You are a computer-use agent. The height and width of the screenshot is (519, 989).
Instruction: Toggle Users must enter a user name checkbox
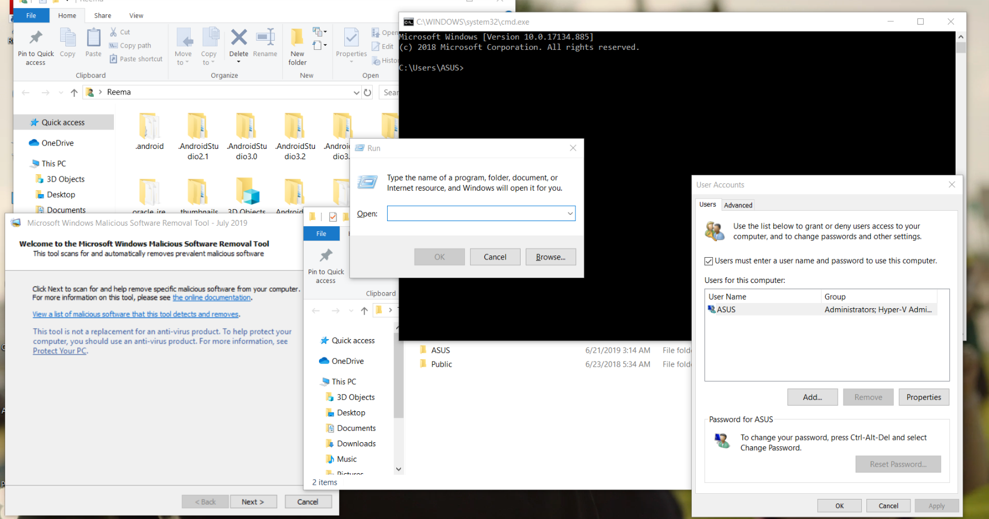click(x=708, y=261)
